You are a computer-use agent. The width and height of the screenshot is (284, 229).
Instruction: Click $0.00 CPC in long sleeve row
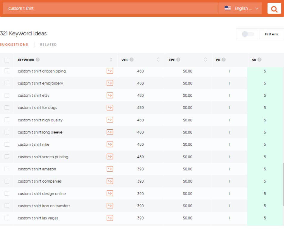click(x=188, y=132)
